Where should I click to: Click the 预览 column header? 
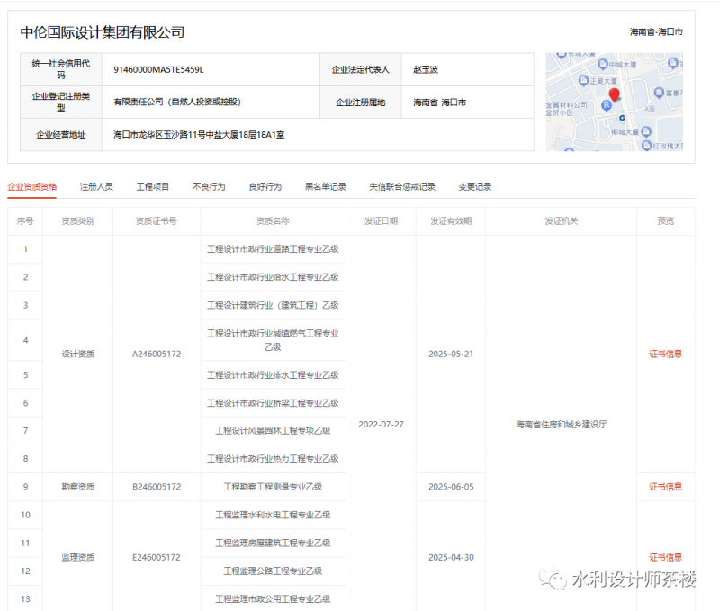click(x=665, y=221)
